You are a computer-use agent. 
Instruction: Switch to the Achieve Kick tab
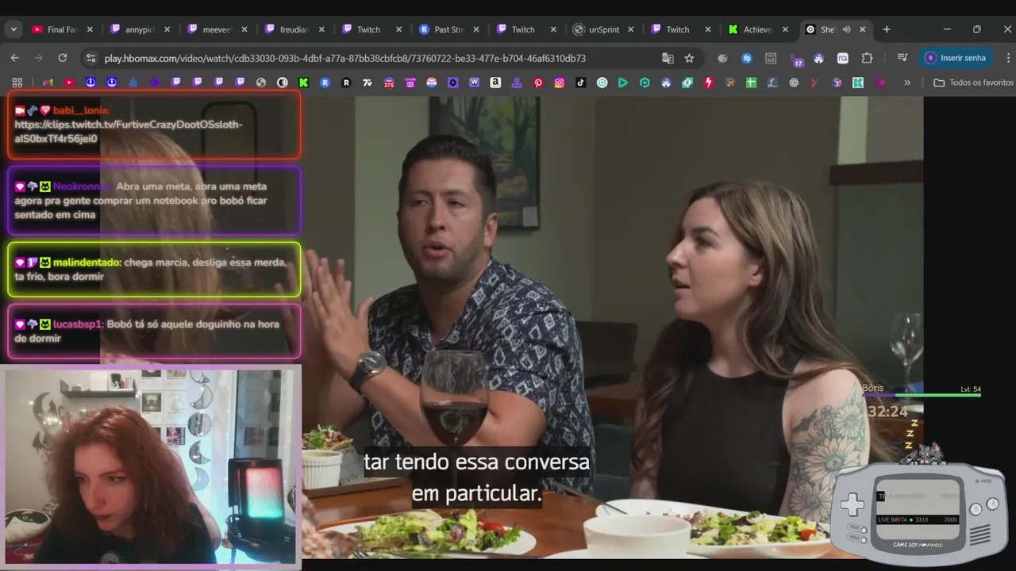pyautogui.click(x=758, y=29)
